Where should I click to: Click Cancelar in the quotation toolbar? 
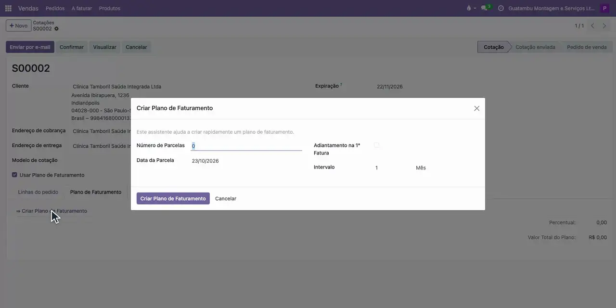coord(136,47)
